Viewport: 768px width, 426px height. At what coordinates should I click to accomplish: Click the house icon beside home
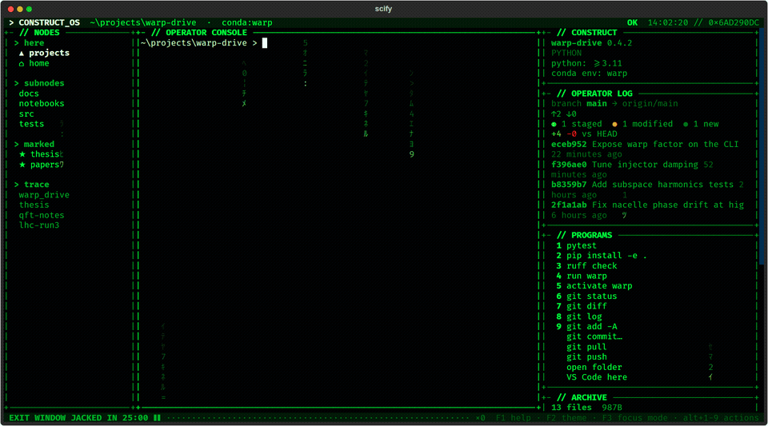click(22, 64)
